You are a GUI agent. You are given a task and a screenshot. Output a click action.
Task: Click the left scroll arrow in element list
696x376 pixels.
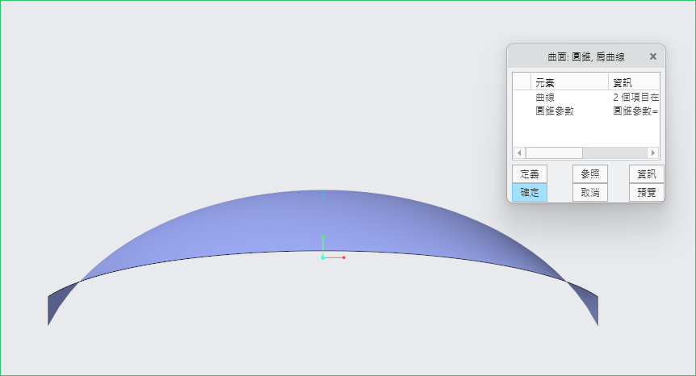(518, 152)
